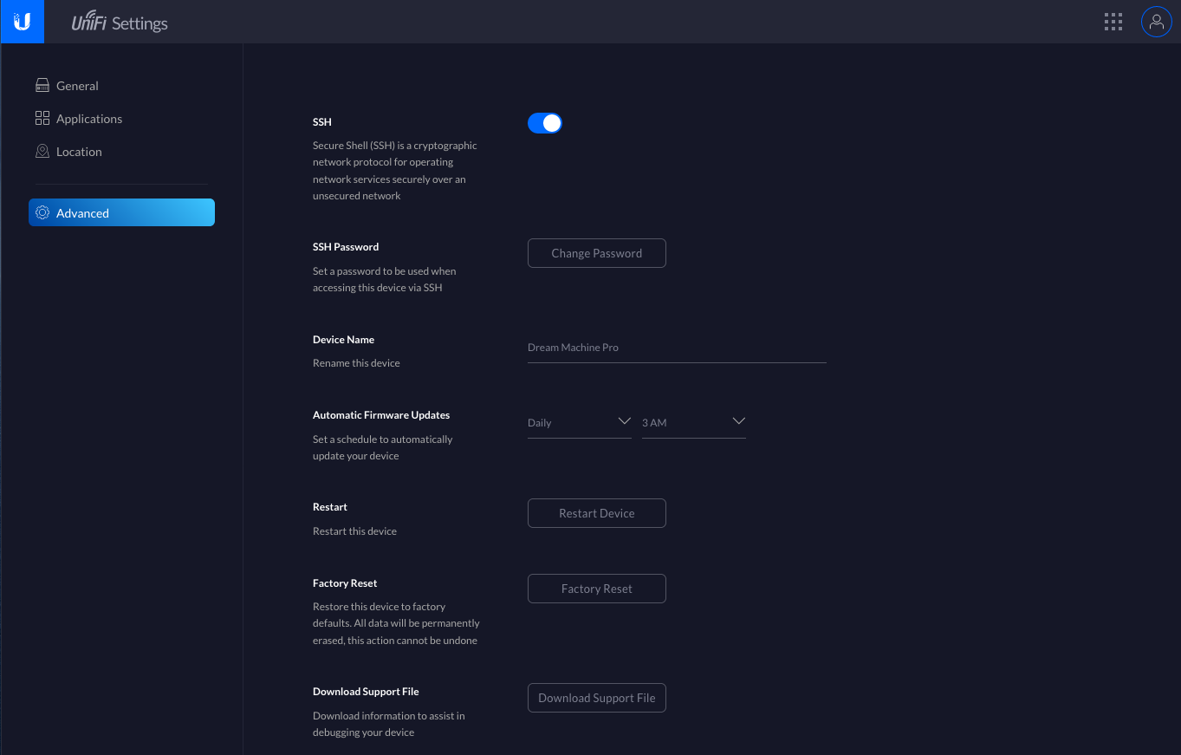Click the General console icon in sidebar
This screenshot has width=1181, height=755.
pyautogui.click(x=42, y=86)
